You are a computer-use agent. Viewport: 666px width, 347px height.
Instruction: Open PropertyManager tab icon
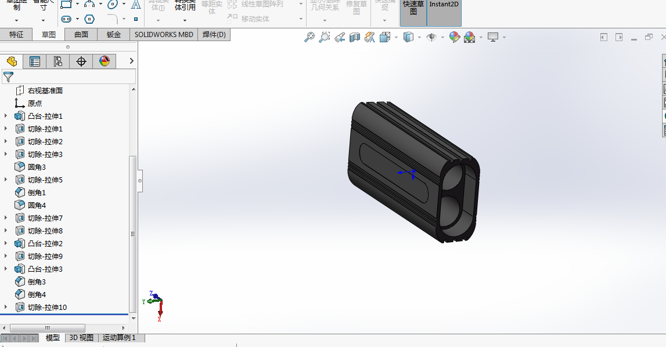pyautogui.click(x=35, y=61)
